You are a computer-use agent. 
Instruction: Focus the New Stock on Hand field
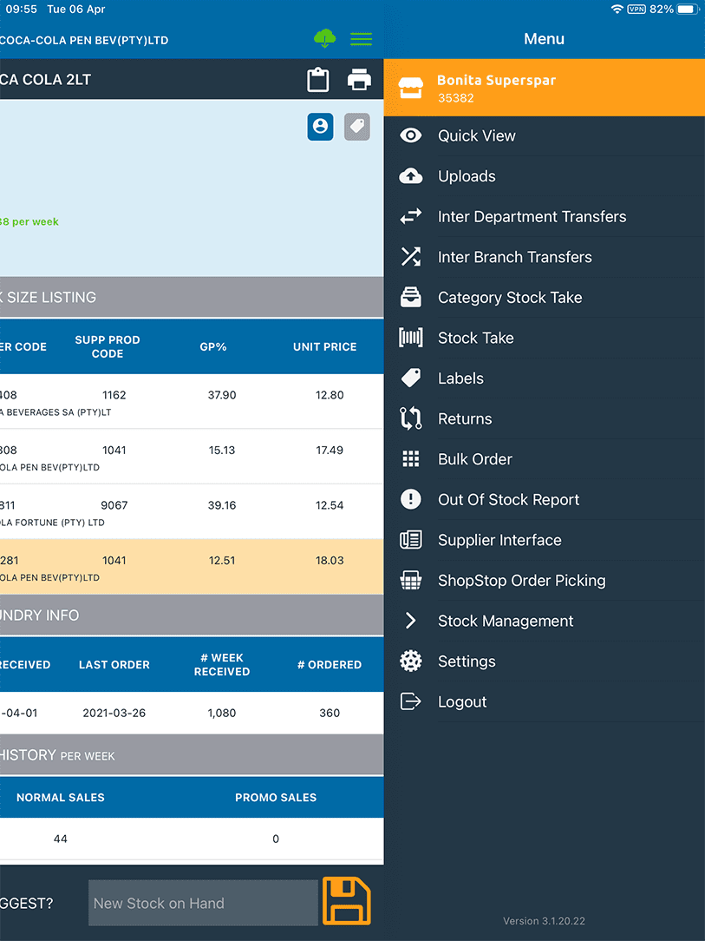(x=203, y=903)
